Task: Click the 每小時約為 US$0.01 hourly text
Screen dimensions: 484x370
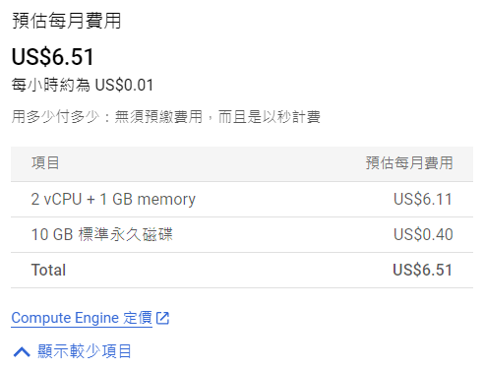Action: (x=83, y=85)
